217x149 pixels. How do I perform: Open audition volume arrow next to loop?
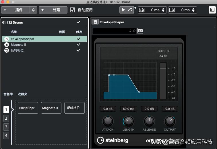(135, 8)
